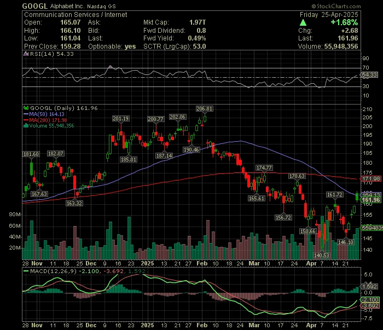Image resolution: width=383 pixels, height=330 pixels.
Task: Click the 'Friday 25-Apr-2025' date
Action: click(329, 15)
